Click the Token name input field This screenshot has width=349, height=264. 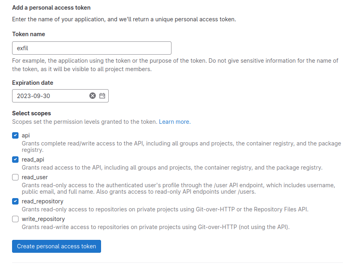click(x=92, y=48)
